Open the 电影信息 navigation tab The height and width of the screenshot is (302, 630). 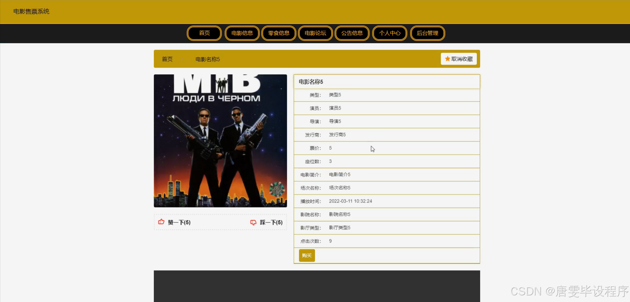(x=242, y=33)
